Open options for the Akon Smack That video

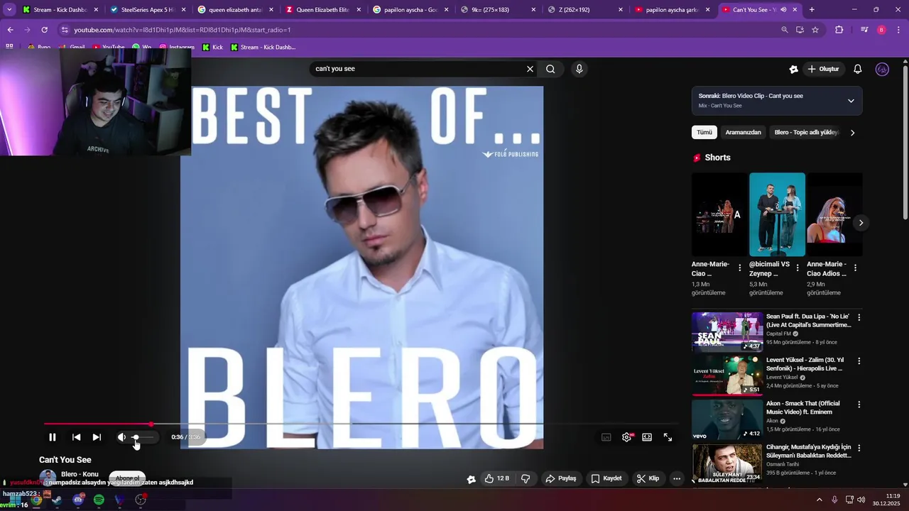coord(859,405)
